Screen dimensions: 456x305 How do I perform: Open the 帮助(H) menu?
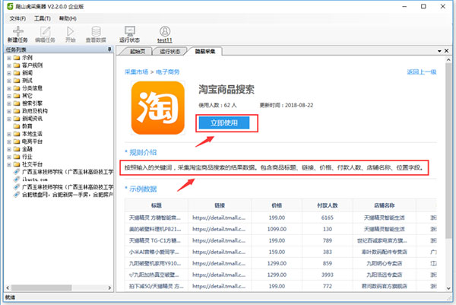(x=68, y=18)
